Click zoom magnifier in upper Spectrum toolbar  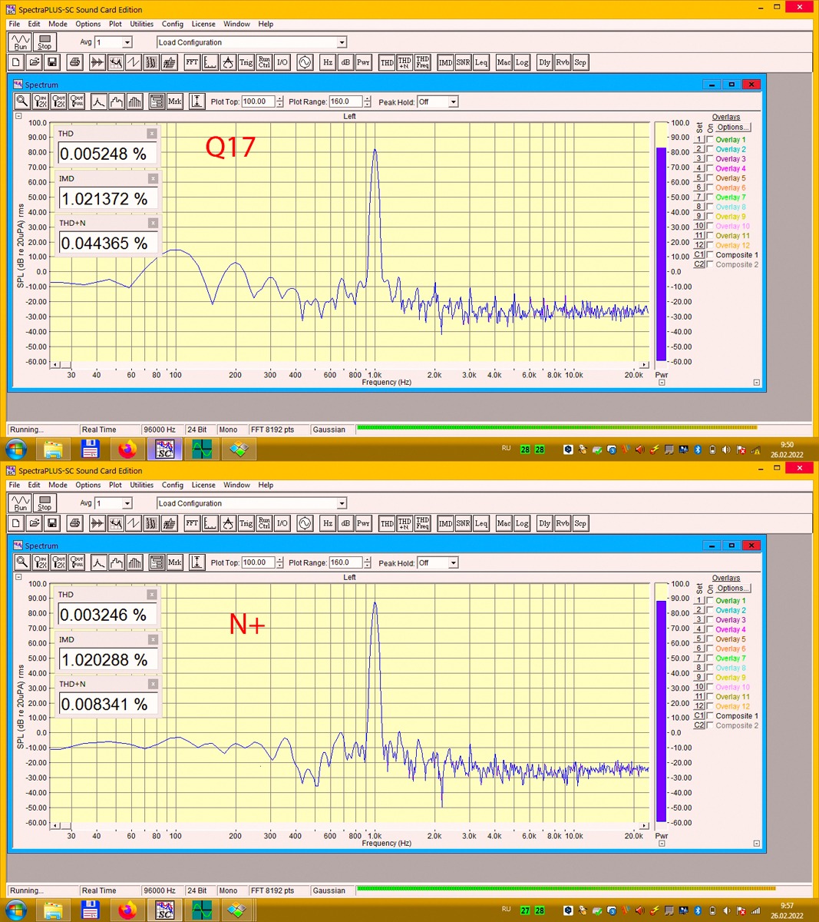pos(22,101)
